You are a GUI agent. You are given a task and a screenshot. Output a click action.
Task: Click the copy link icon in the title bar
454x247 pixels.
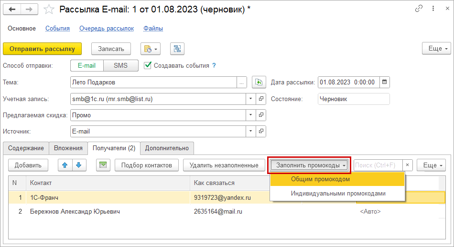pyautogui.click(x=419, y=9)
